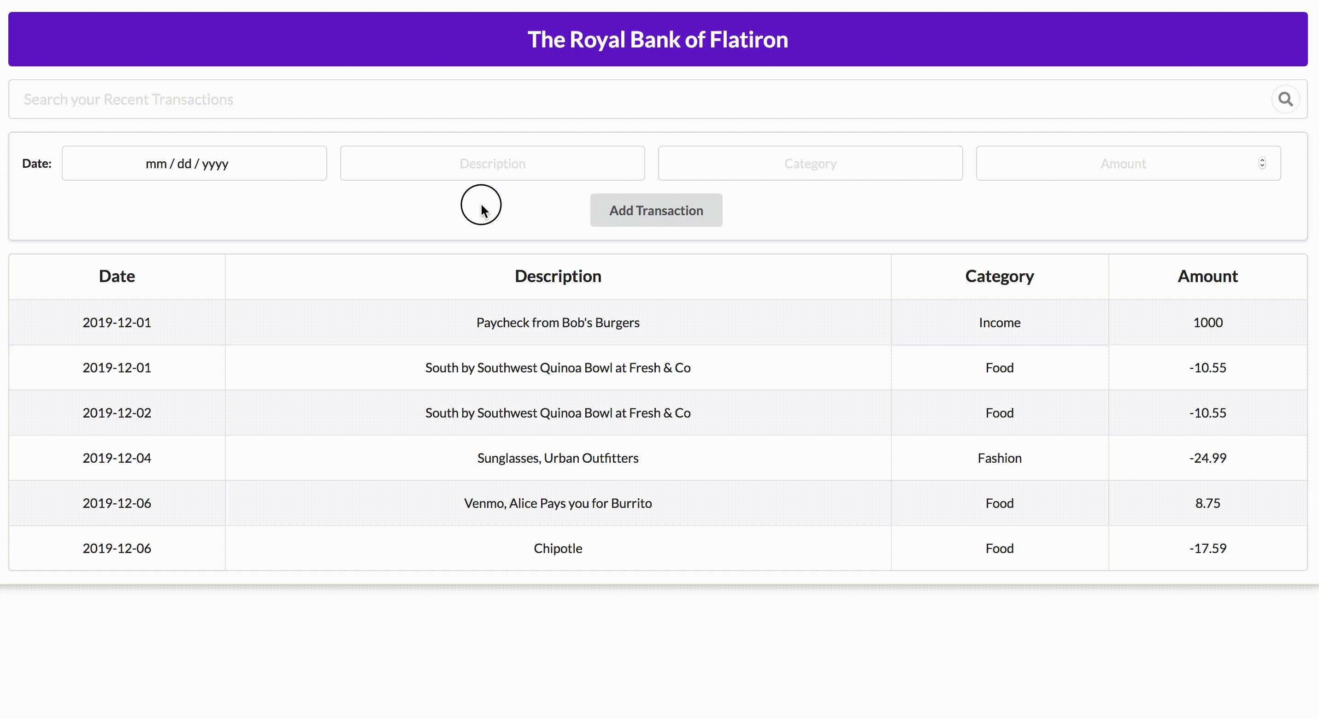The height and width of the screenshot is (719, 1319).
Task: Select the Description column header
Action: pyautogui.click(x=558, y=276)
